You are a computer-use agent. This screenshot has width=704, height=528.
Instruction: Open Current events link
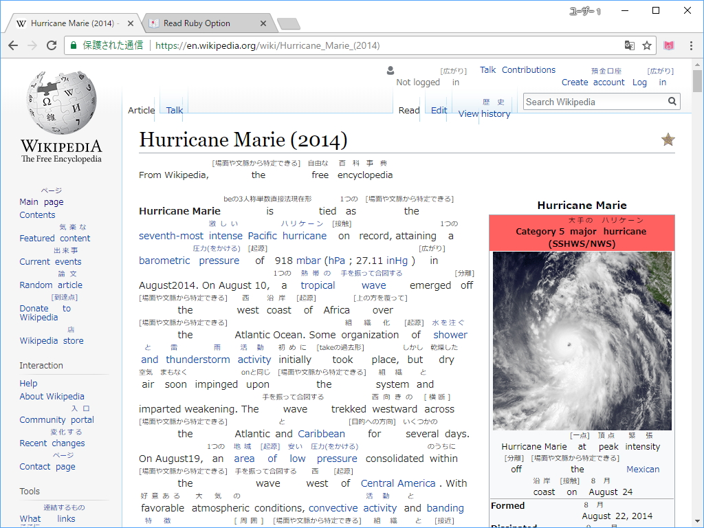click(50, 261)
